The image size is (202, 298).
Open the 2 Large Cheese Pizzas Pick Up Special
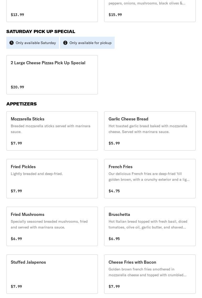coord(52,74)
